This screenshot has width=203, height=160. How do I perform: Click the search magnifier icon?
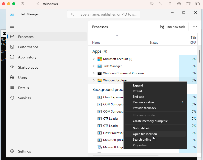pos(72,14)
